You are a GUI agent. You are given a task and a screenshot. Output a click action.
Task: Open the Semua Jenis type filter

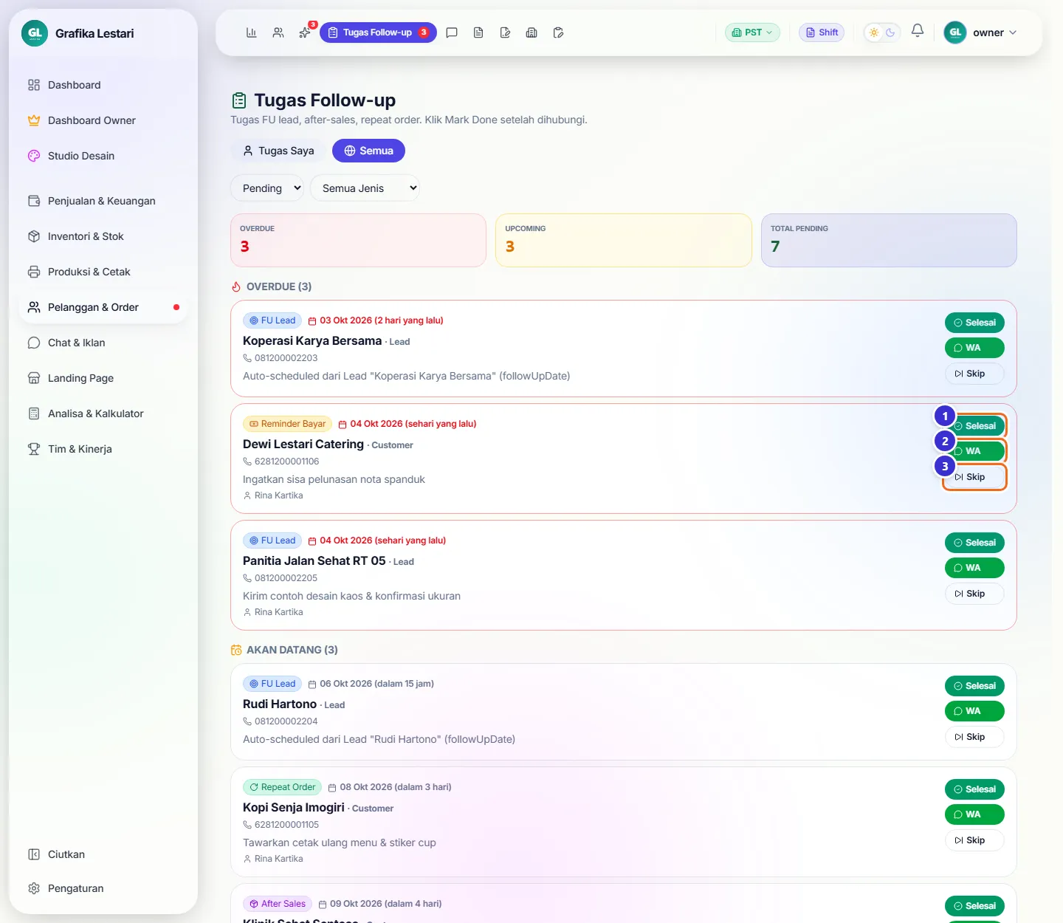365,188
